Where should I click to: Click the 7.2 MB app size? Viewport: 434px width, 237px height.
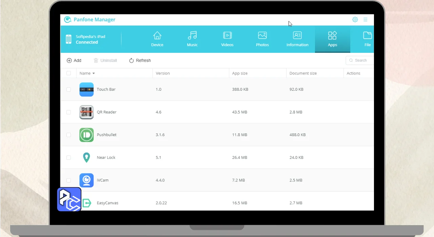coord(238,180)
